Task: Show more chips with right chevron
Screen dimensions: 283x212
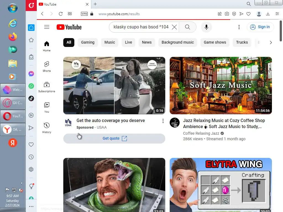Action: pyautogui.click(x=271, y=43)
